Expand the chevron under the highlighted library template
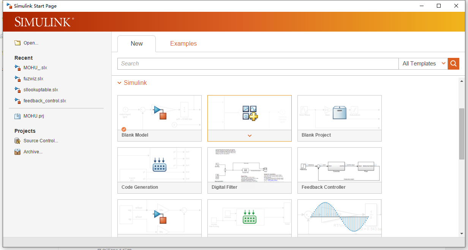The image size is (468, 250). coord(250,135)
